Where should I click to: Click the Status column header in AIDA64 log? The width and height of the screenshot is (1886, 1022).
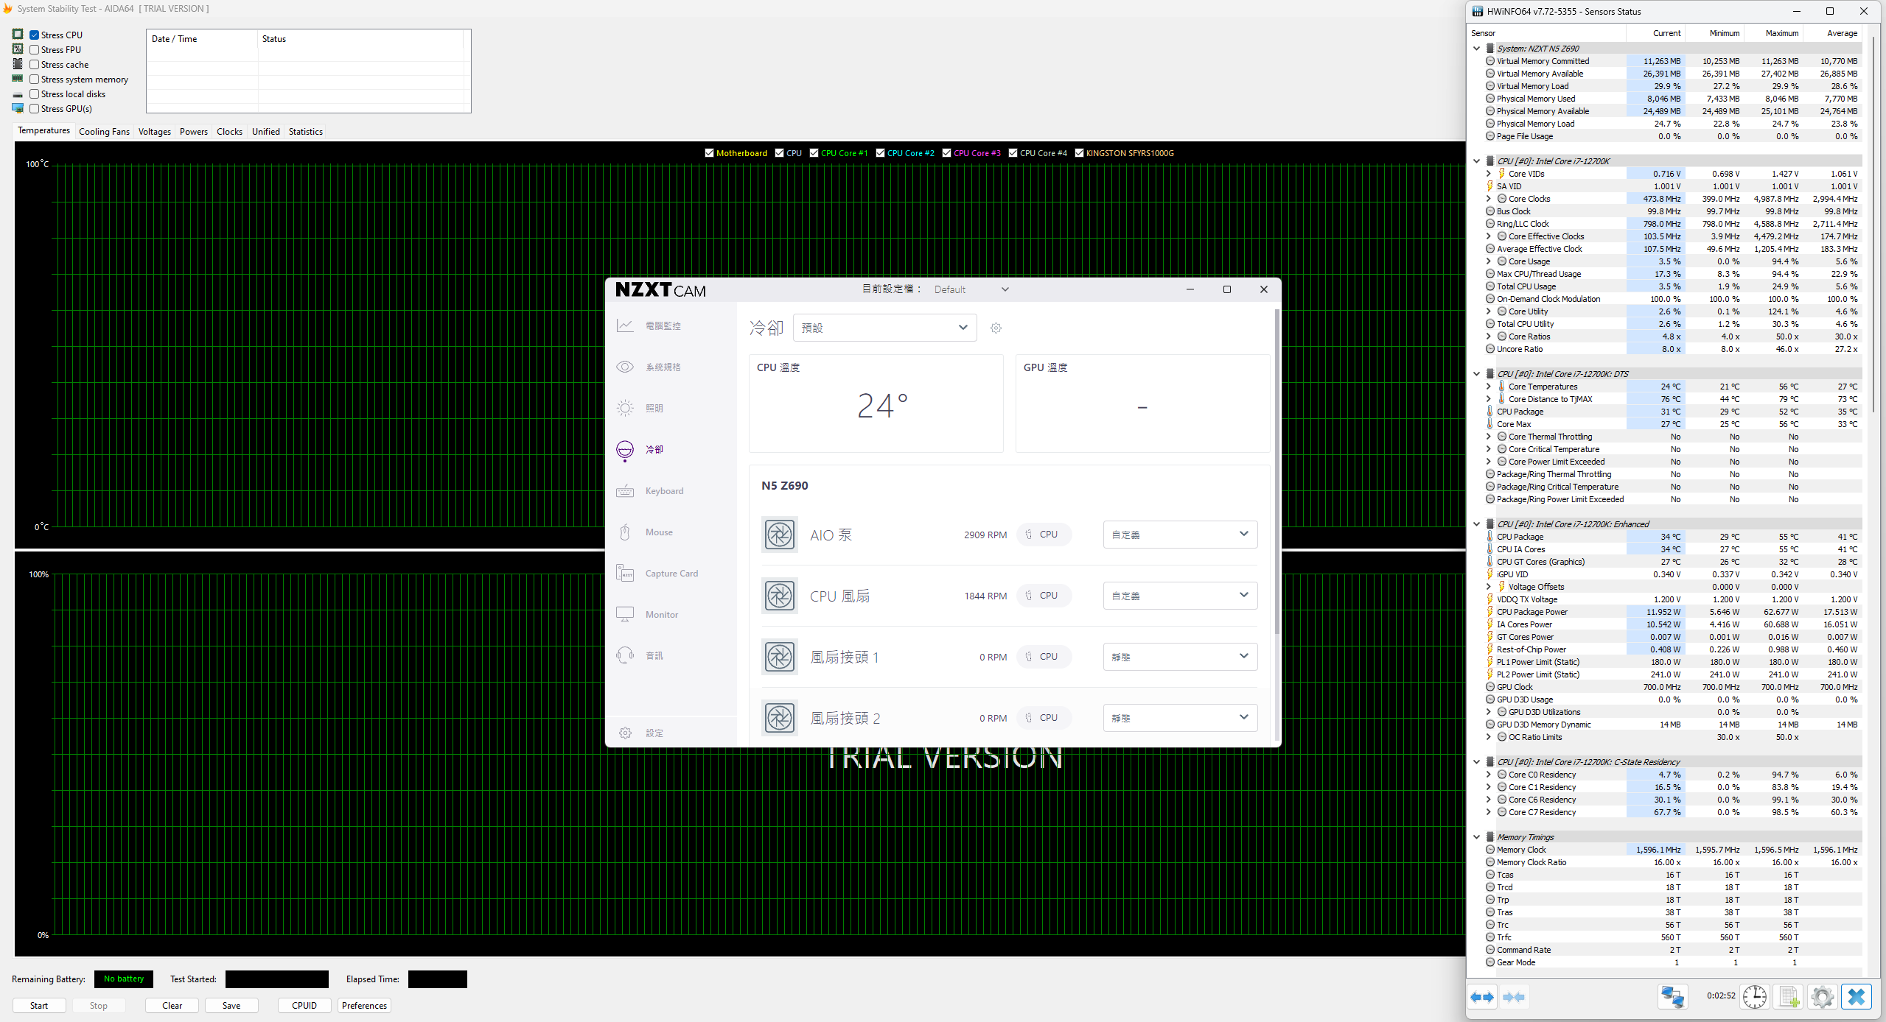pyautogui.click(x=361, y=39)
